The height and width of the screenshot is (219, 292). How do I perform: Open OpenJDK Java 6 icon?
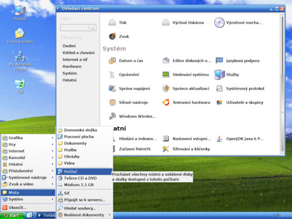coord(219,138)
